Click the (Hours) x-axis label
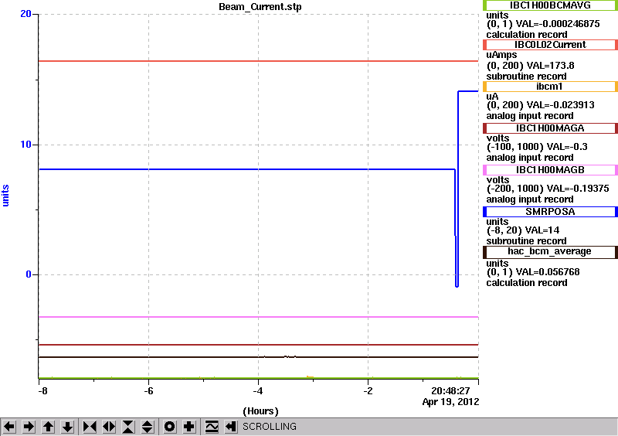The width and height of the screenshot is (618, 436). 260,411
